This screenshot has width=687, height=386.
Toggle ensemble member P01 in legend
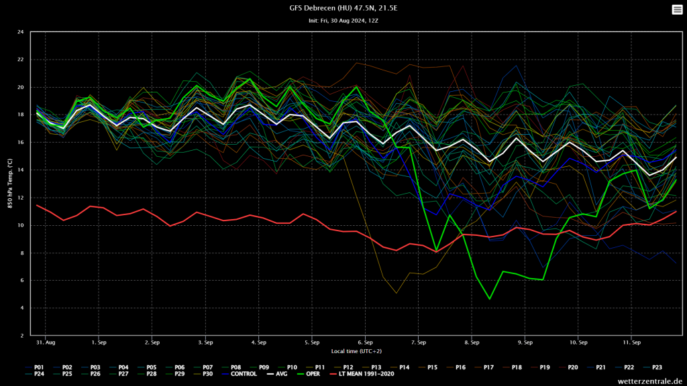coord(39,367)
